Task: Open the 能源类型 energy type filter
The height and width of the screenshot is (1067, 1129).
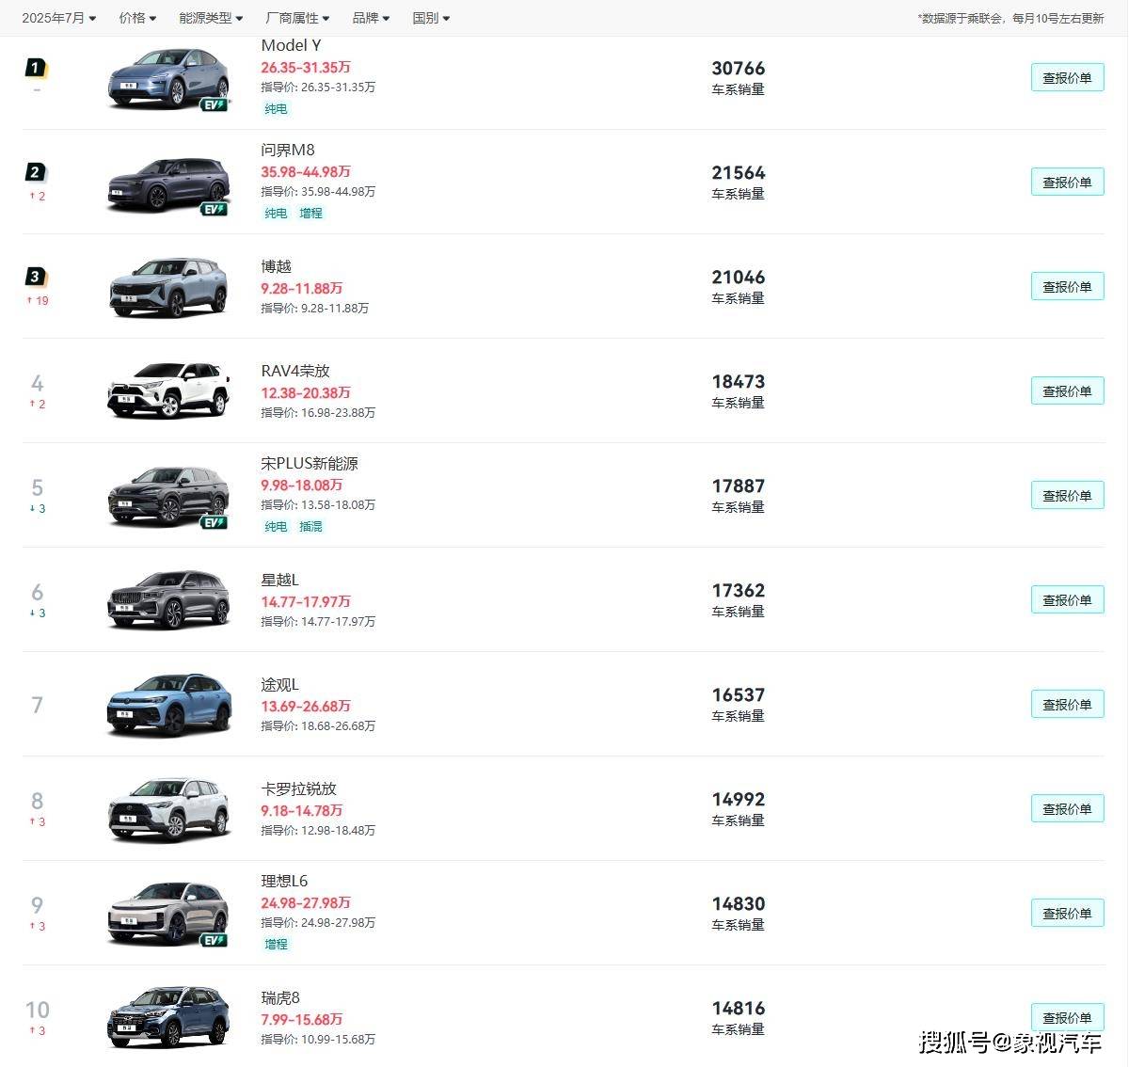Action: [211, 18]
